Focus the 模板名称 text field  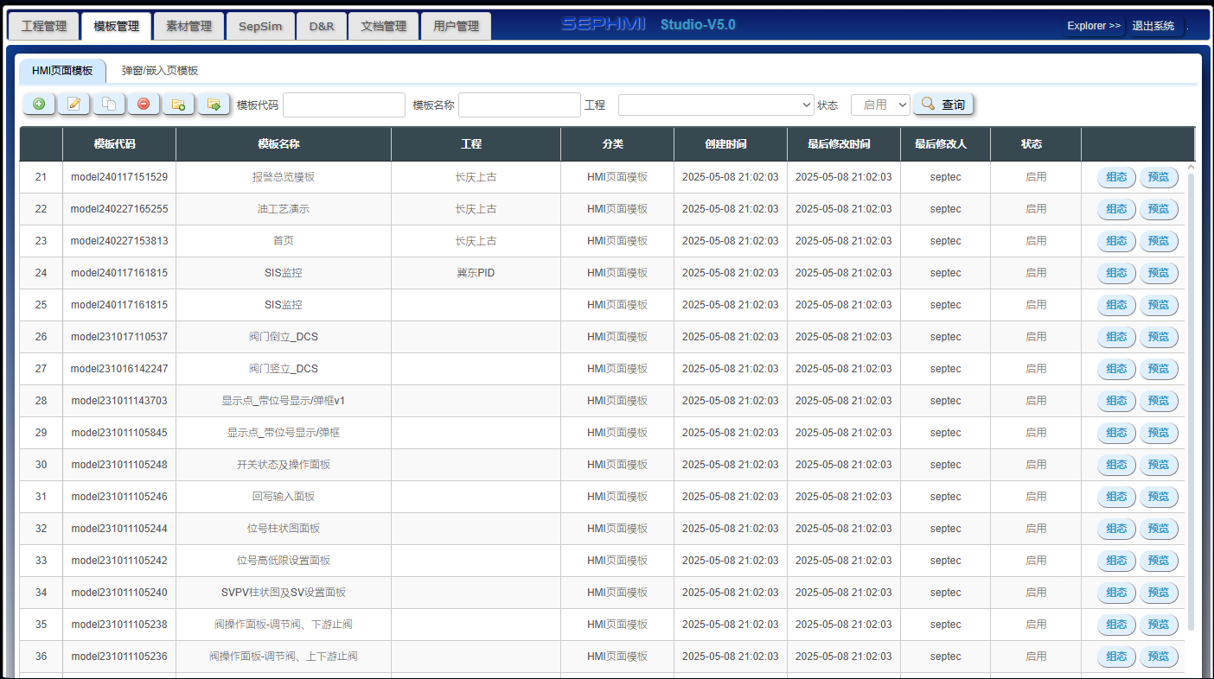[x=520, y=105]
